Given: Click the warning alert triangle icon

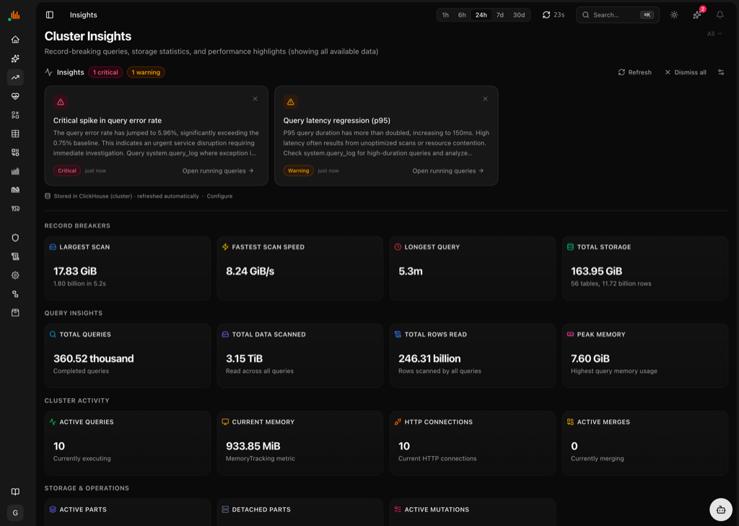Looking at the screenshot, I should [290, 102].
